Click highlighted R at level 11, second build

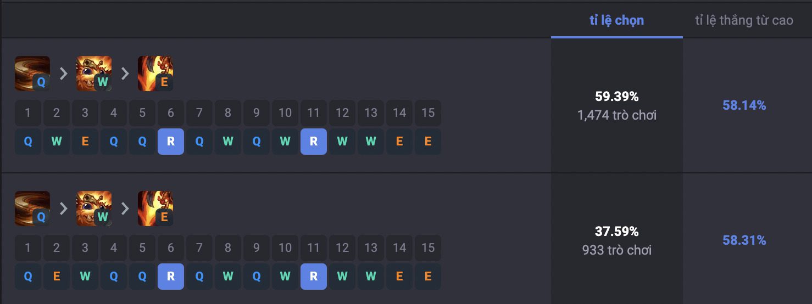314,277
